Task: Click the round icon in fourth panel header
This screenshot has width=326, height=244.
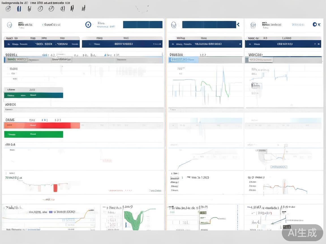Action: (x=253, y=25)
